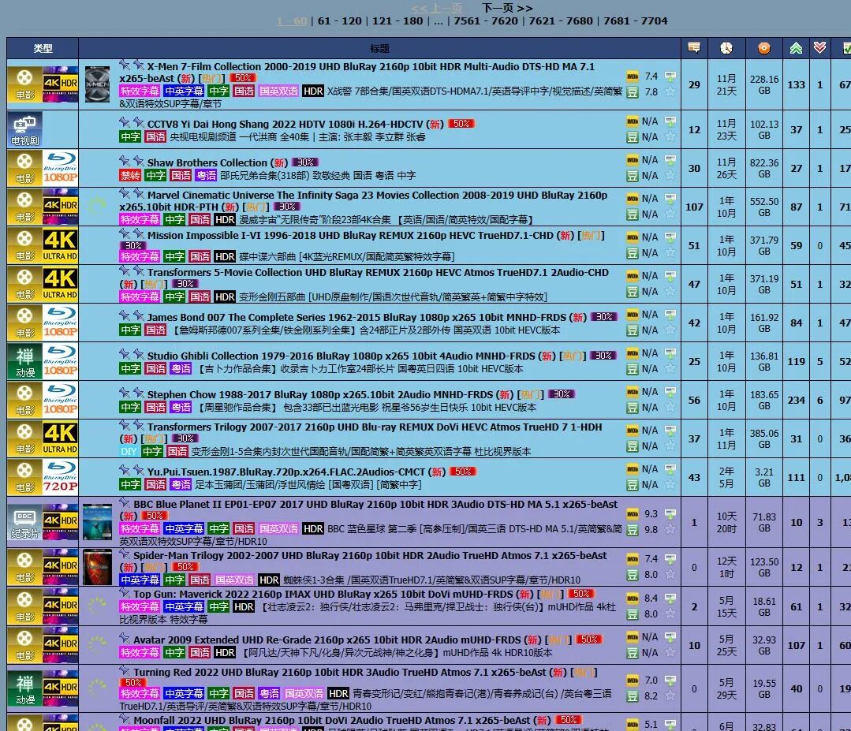Open seeder count 234 of Stephen Chow row

tap(796, 400)
